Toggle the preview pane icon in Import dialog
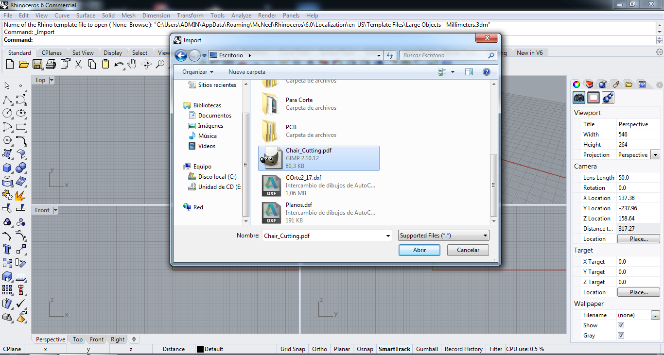The height and width of the screenshot is (355, 664). [469, 72]
